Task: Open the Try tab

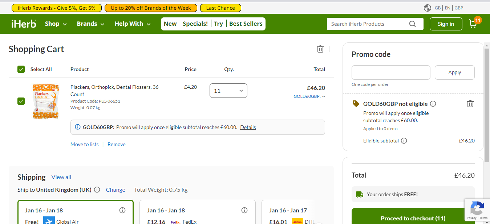Action: point(218,24)
